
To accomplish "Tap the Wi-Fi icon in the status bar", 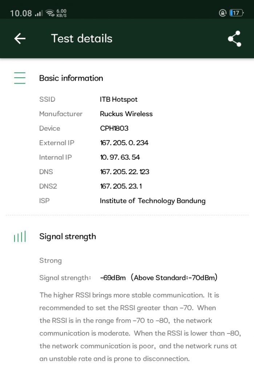I will [49, 12].
